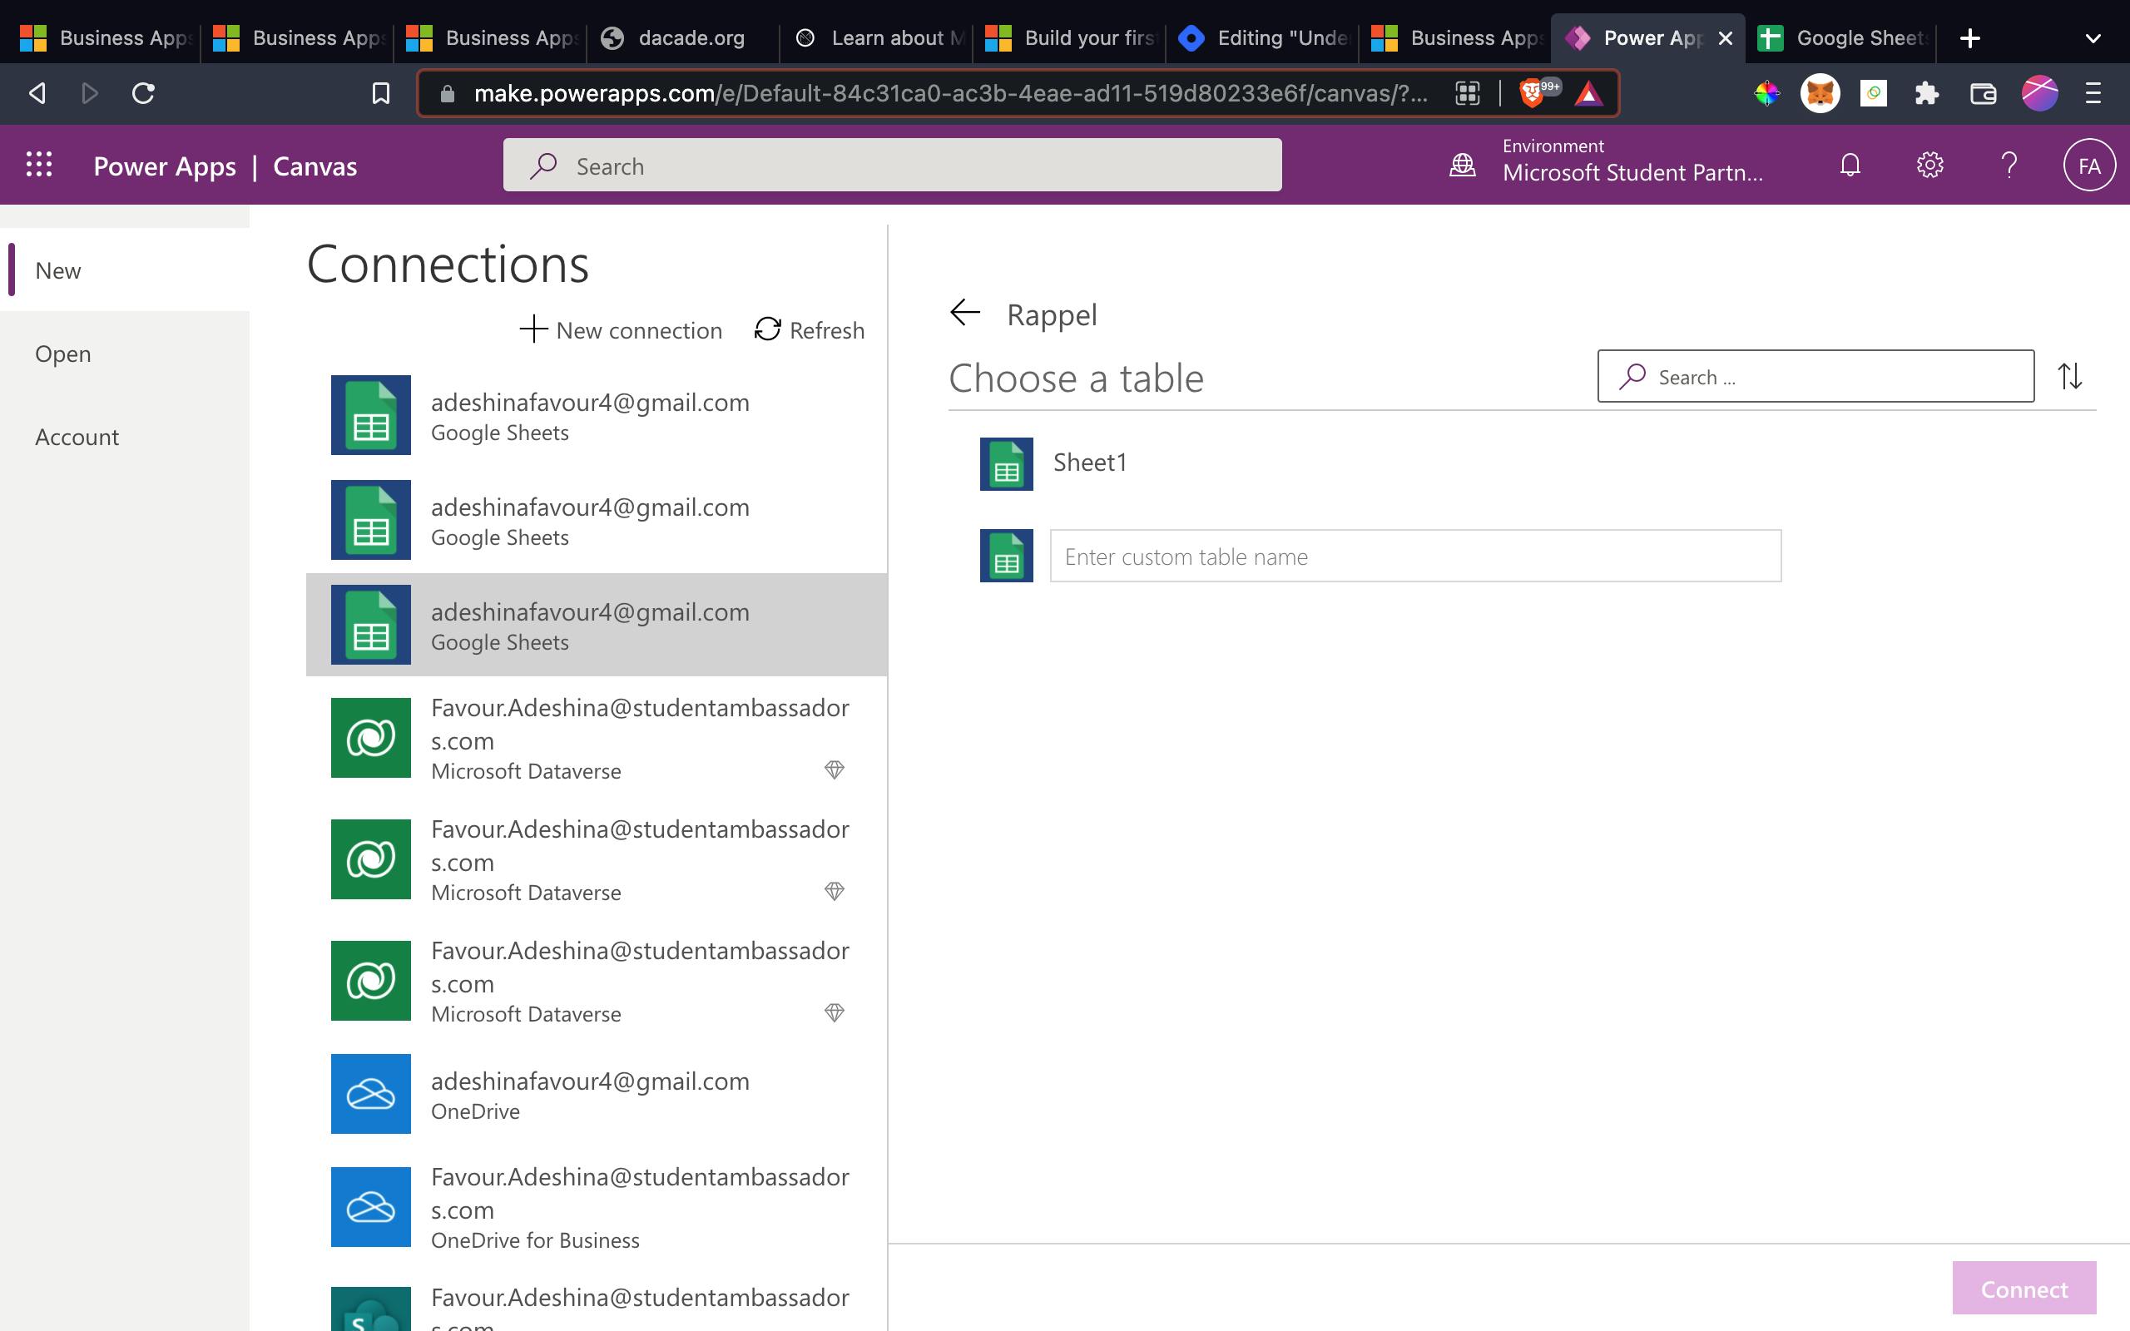This screenshot has height=1331, width=2130.
Task: Switch to the dacade.org browser tab
Action: [681, 38]
